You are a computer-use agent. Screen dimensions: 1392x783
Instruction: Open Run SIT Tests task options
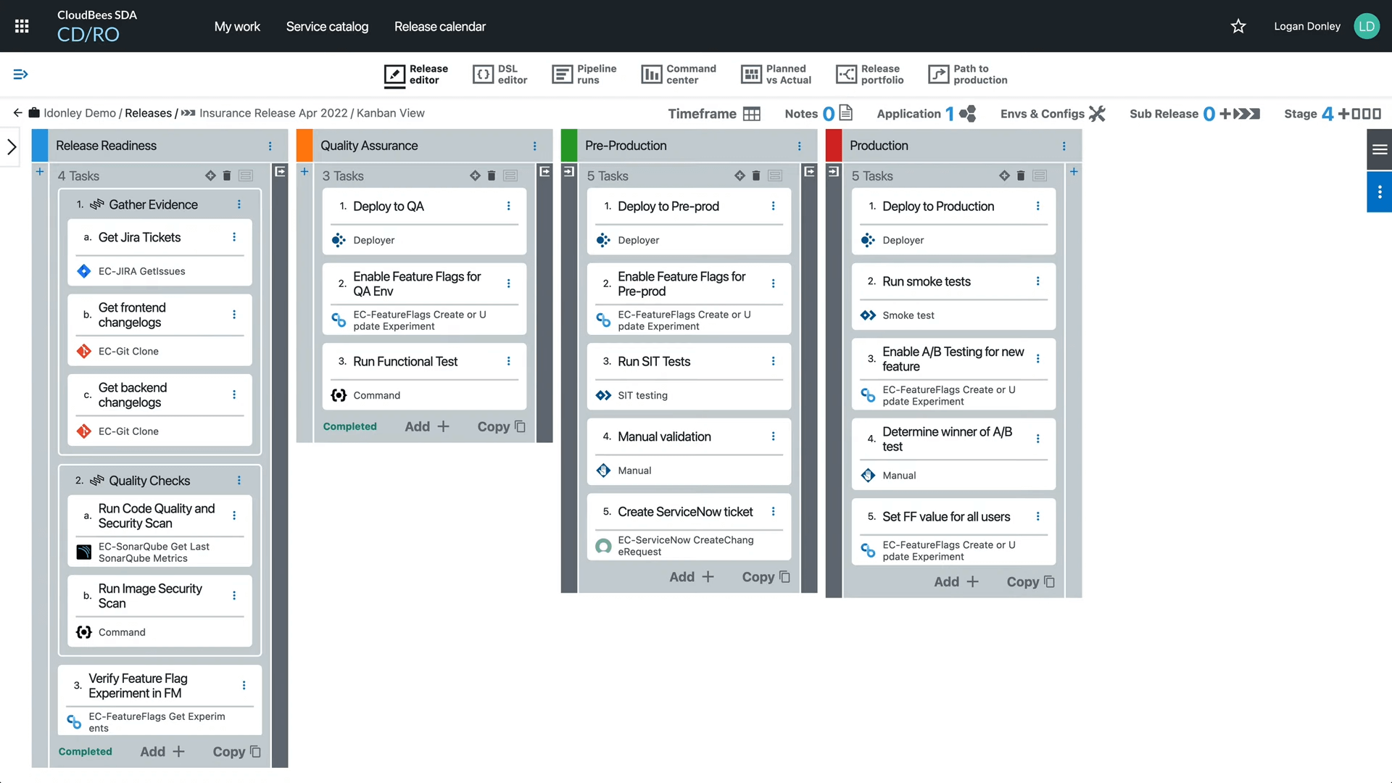tap(774, 361)
